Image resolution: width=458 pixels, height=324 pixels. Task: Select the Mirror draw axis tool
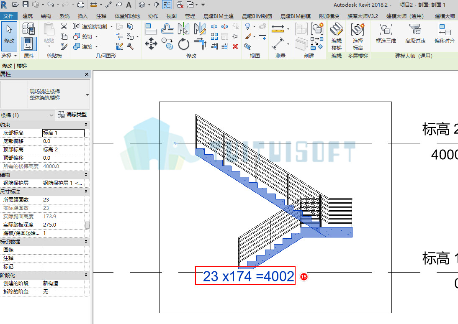pyautogui.click(x=200, y=29)
